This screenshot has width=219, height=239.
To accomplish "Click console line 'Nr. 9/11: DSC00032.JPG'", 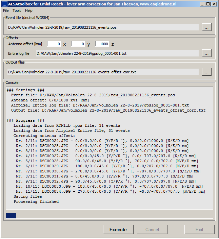I will [106, 181].
